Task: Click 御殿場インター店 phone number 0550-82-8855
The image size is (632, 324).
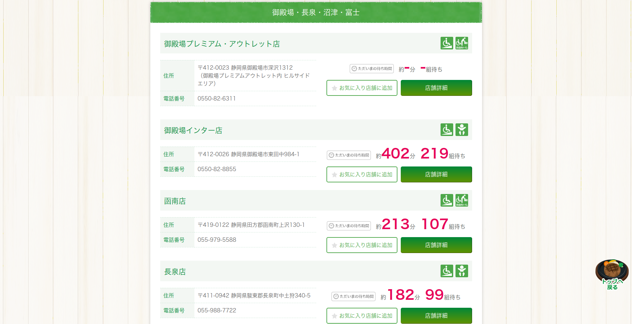Action: point(217,169)
